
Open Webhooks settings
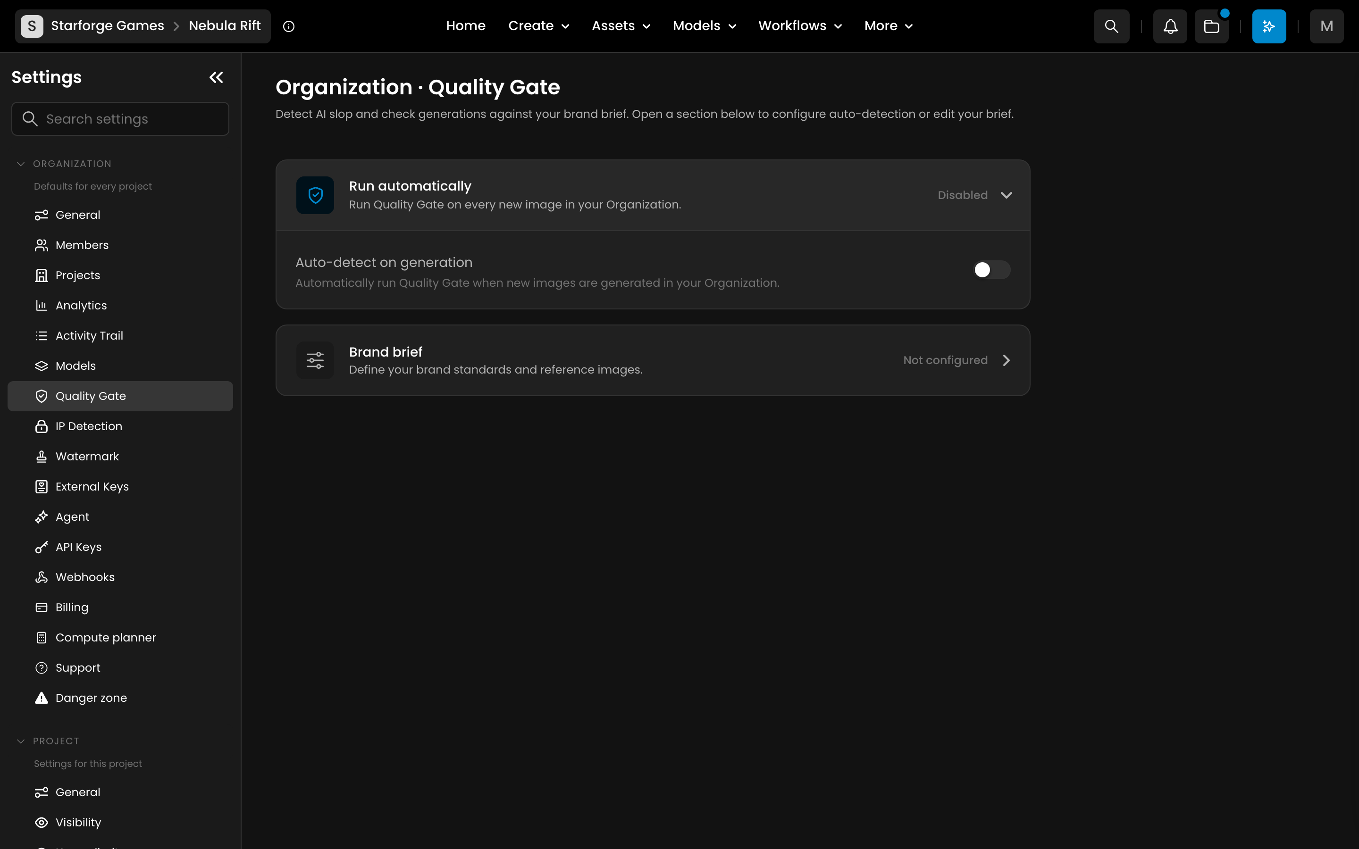[x=120, y=577]
